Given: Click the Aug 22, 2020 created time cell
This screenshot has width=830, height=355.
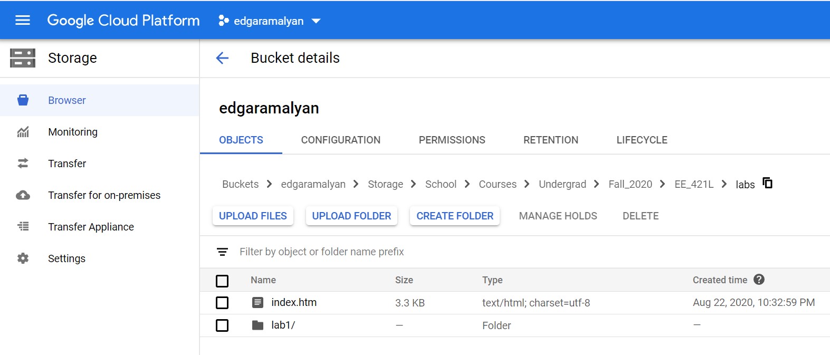Looking at the screenshot, I should 753,302.
